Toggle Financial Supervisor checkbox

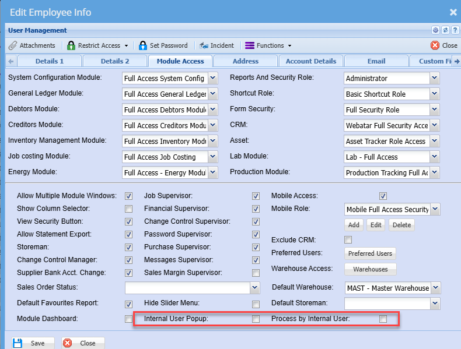pos(256,209)
